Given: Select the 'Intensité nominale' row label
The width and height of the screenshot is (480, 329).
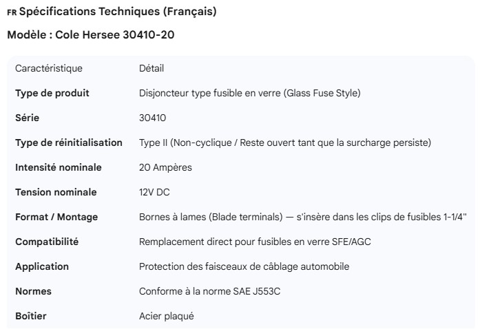Looking at the screenshot, I should [59, 167].
